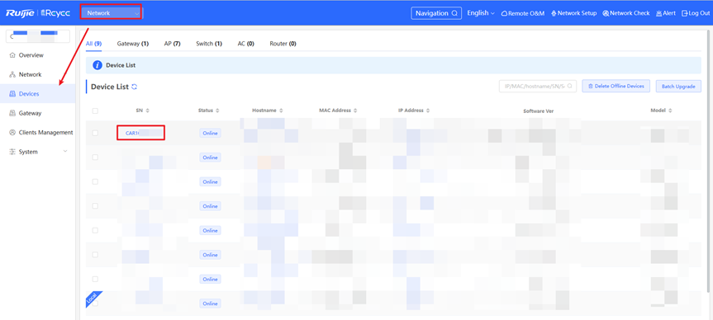Switch to the AP (7) tab
This screenshot has width=713, height=320.
click(173, 44)
